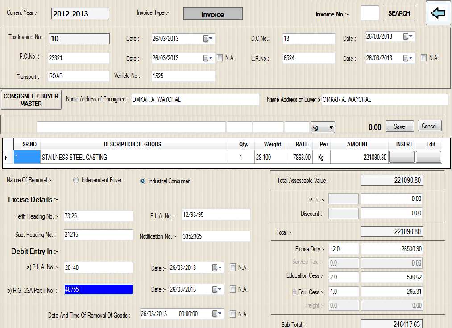Screen dimensions: 452x328
Task: Expand Tax Invoice date dropdown arrow
Action: click(x=211, y=39)
